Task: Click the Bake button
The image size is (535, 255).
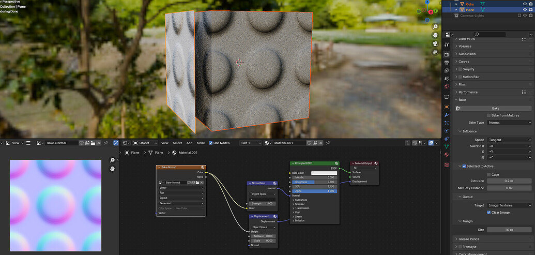Action: coord(495,108)
